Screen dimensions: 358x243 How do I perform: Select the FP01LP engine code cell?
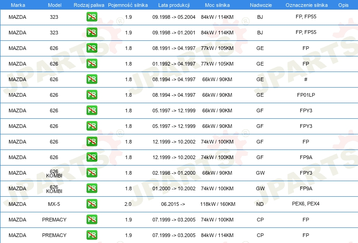click(x=306, y=95)
